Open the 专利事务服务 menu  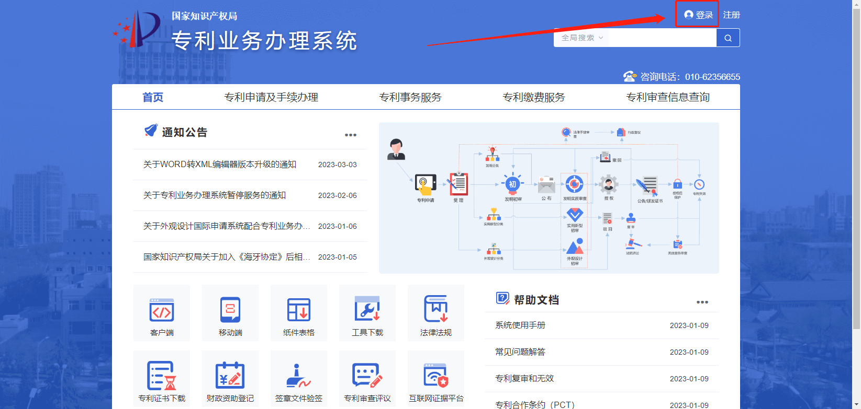(410, 97)
